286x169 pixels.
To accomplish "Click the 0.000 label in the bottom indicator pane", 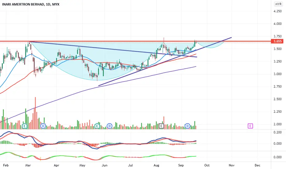I will click(277, 157).
